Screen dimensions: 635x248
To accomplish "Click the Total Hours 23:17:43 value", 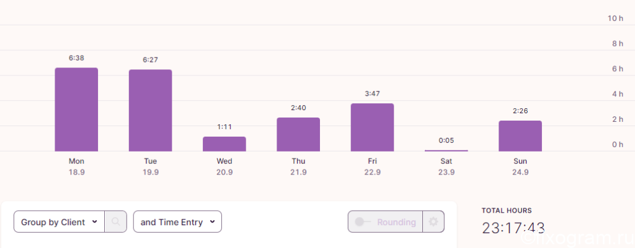I will coord(513,228).
